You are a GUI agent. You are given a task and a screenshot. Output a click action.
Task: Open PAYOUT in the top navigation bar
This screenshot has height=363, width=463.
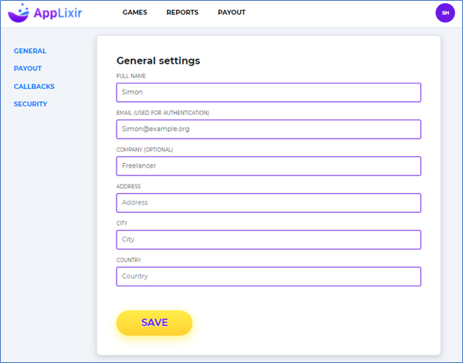[231, 13]
